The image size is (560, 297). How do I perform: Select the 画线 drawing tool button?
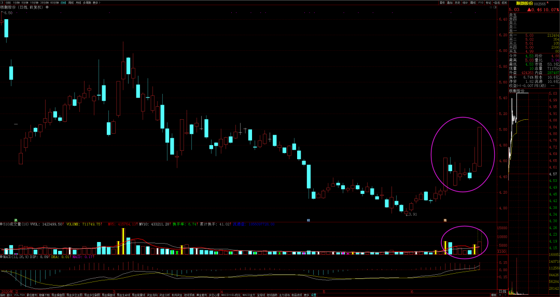pyautogui.click(x=473, y=3)
